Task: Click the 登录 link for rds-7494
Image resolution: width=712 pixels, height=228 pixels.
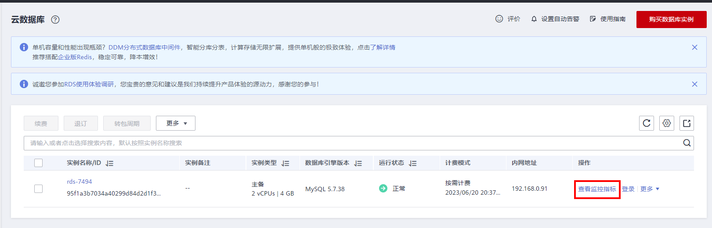Action: [628, 189]
